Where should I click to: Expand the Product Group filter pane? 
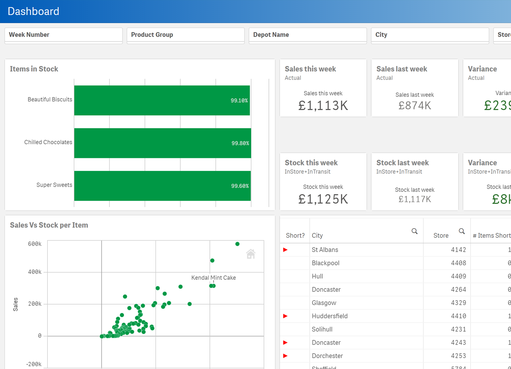185,35
